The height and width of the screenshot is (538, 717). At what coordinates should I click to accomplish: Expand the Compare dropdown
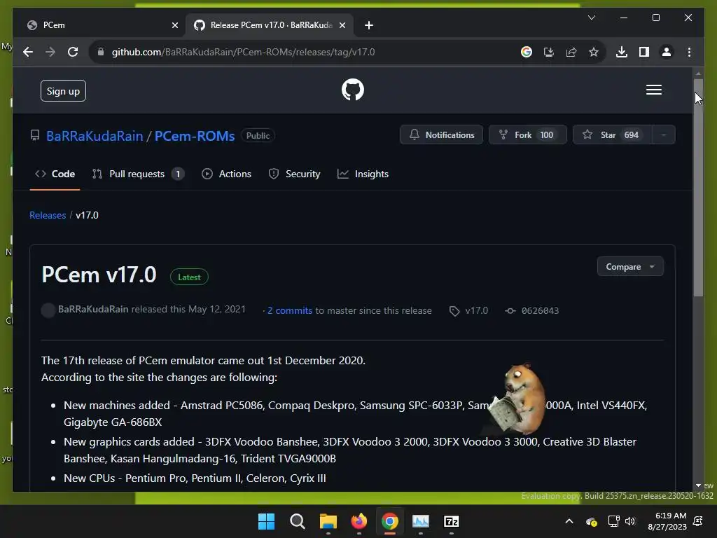point(630,267)
